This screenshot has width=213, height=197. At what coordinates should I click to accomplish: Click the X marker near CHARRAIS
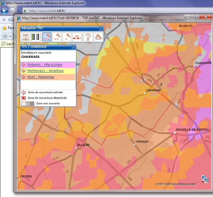(x=161, y=84)
